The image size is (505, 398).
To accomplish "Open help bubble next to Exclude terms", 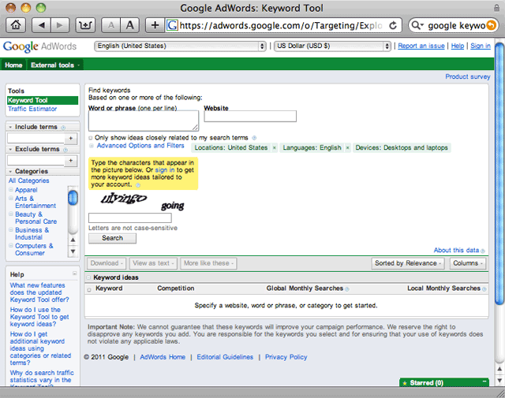I will point(65,150).
